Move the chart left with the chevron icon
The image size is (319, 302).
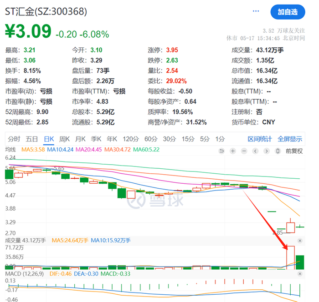coord(255,151)
